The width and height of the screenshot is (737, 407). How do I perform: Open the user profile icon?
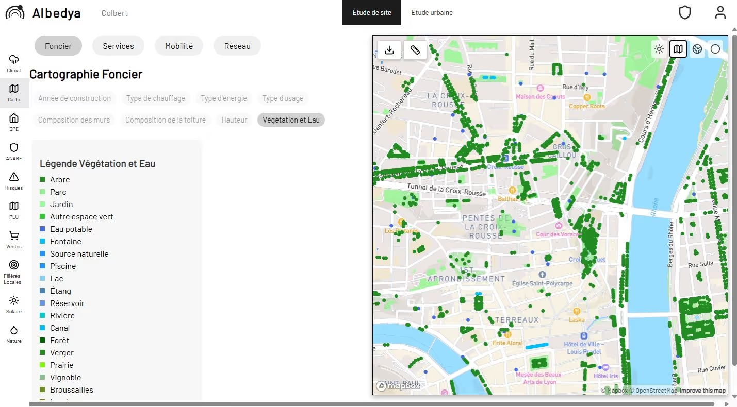tap(720, 13)
